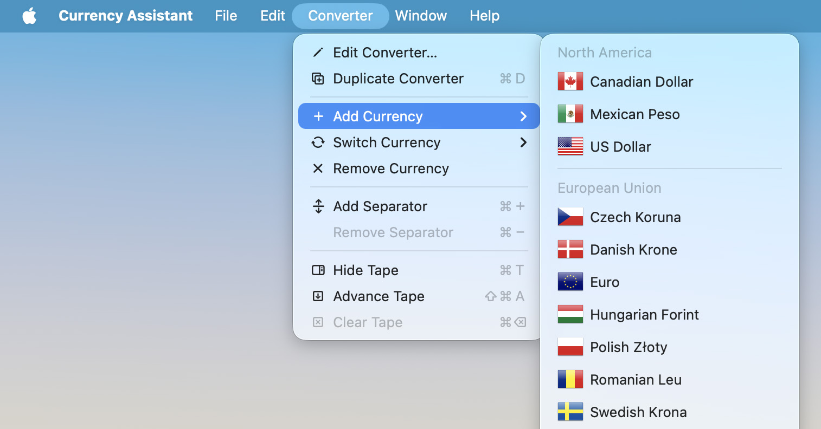821x429 pixels.
Task: Expand the Switch Currency submenu chevron
Action: pyautogui.click(x=523, y=142)
